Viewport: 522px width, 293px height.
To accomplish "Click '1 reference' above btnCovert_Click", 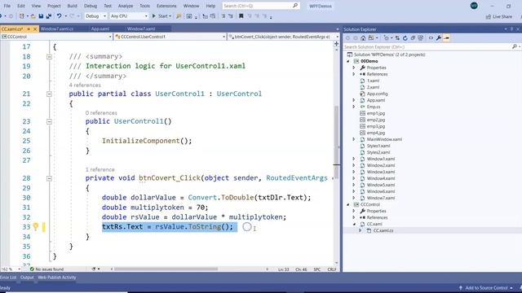I will (x=100, y=170).
